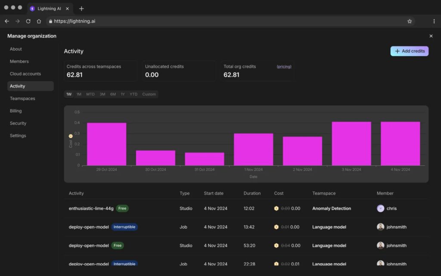Select the 1M time range
This screenshot has height=276, width=441.
[x=79, y=94]
